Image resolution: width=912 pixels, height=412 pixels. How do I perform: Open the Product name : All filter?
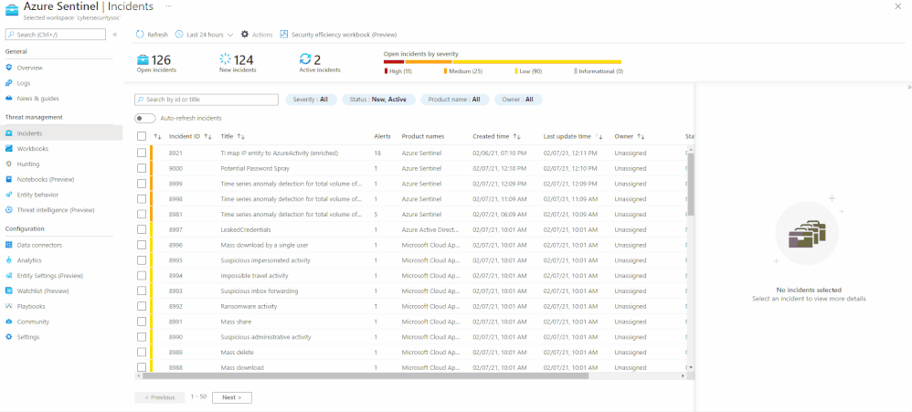(x=454, y=100)
